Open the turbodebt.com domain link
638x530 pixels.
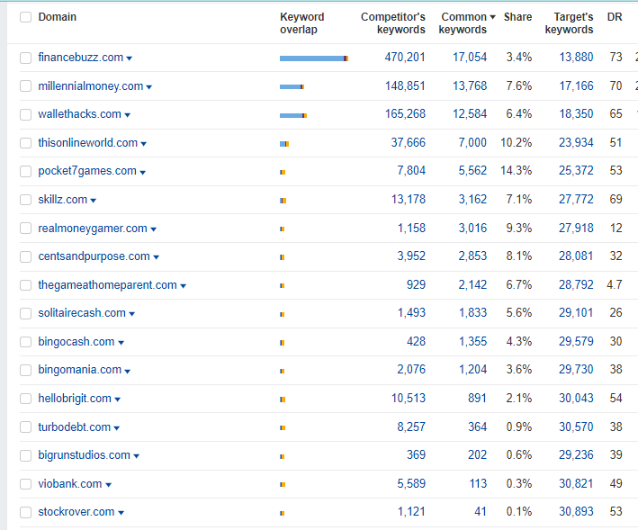[75, 427]
